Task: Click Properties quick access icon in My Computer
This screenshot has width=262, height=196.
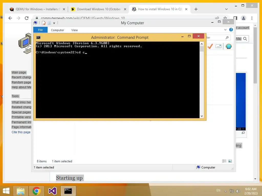Action: tap(43, 23)
